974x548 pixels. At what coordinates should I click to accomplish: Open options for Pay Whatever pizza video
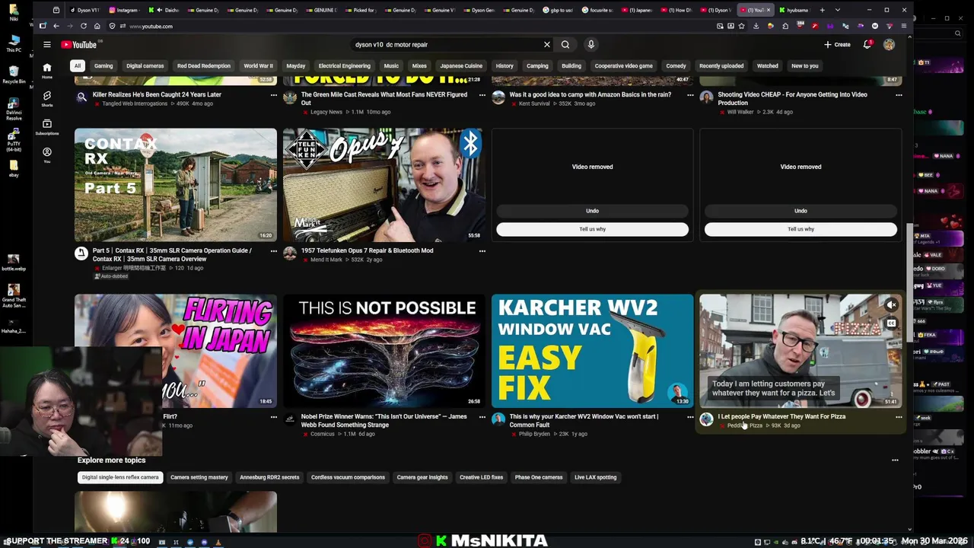tap(899, 417)
